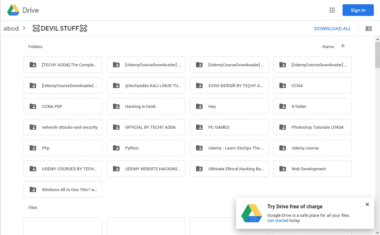The height and width of the screenshot is (235, 380).
Task: Select the UDEMY COURSES BY TECH... folder
Action: click(x=63, y=169)
